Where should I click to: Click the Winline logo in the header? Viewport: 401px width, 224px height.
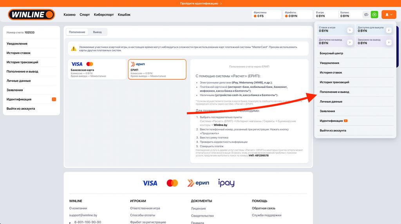[31, 15]
